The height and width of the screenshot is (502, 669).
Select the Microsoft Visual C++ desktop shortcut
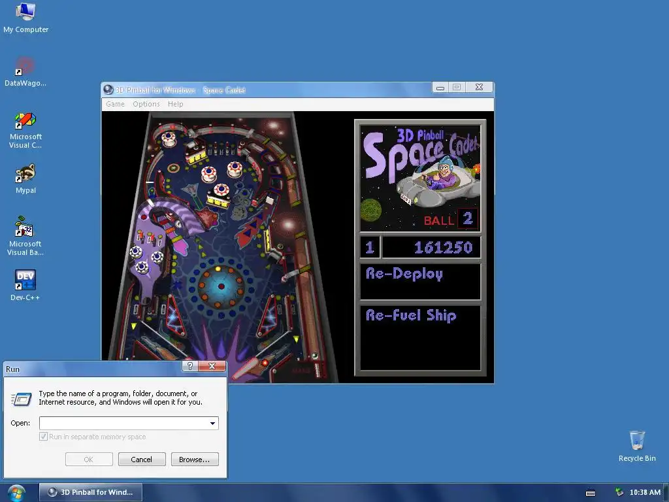coord(25,130)
